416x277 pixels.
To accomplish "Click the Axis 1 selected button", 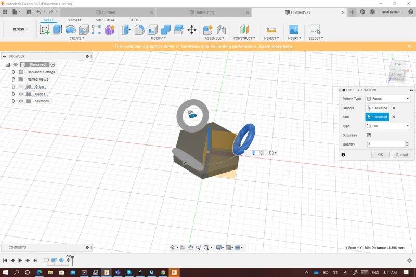I will (x=377, y=117).
